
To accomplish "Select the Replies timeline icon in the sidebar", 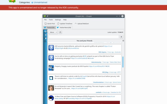I will (45, 35).
